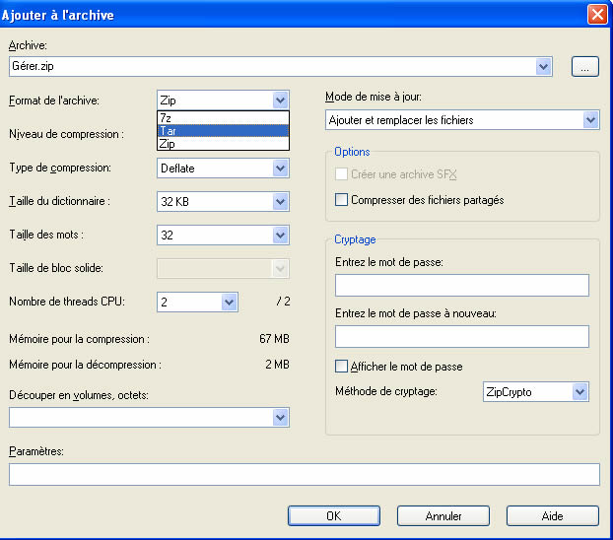This screenshot has width=613, height=540.
Task: Change Nombre de threads CPU dropdown
Action: [229, 303]
